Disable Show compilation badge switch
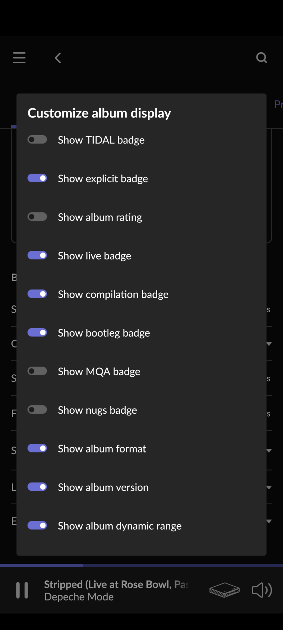Image resolution: width=283 pixels, height=630 pixels. [37, 294]
